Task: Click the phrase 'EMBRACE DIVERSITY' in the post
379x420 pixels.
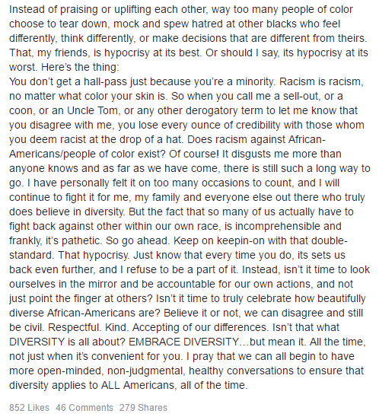Action: (183, 342)
